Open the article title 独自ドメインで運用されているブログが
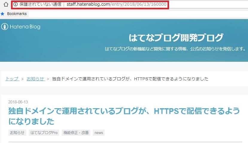 tap(124, 116)
